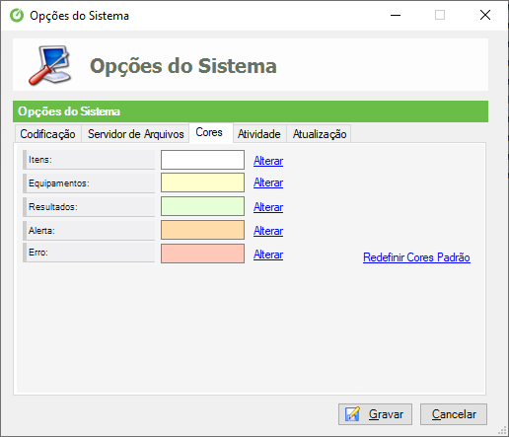The height and width of the screenshot is (437, 509).
Task: Cancel changes with the Cancelar button
Action: [x=454, y=414]
